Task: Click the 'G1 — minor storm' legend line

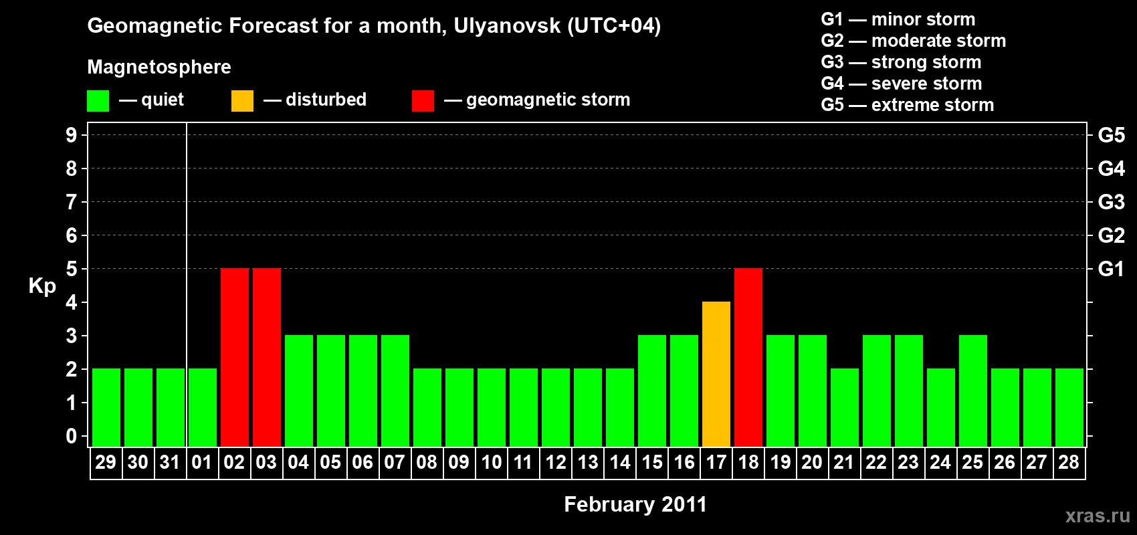Action: click(898, 19)
